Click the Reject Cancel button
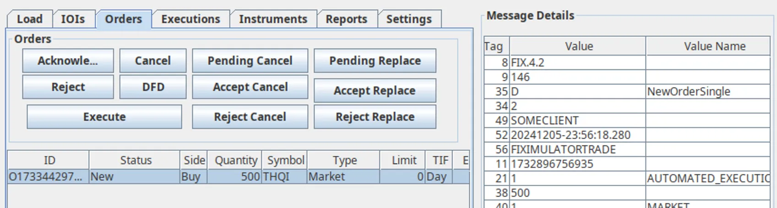Screen dimensions: 777x208 (250, 117)
